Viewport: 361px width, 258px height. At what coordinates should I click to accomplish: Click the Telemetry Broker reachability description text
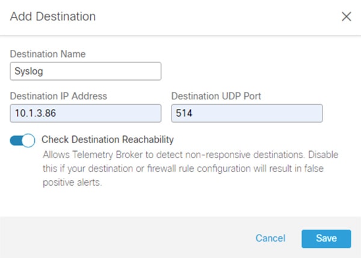[190, 169]
